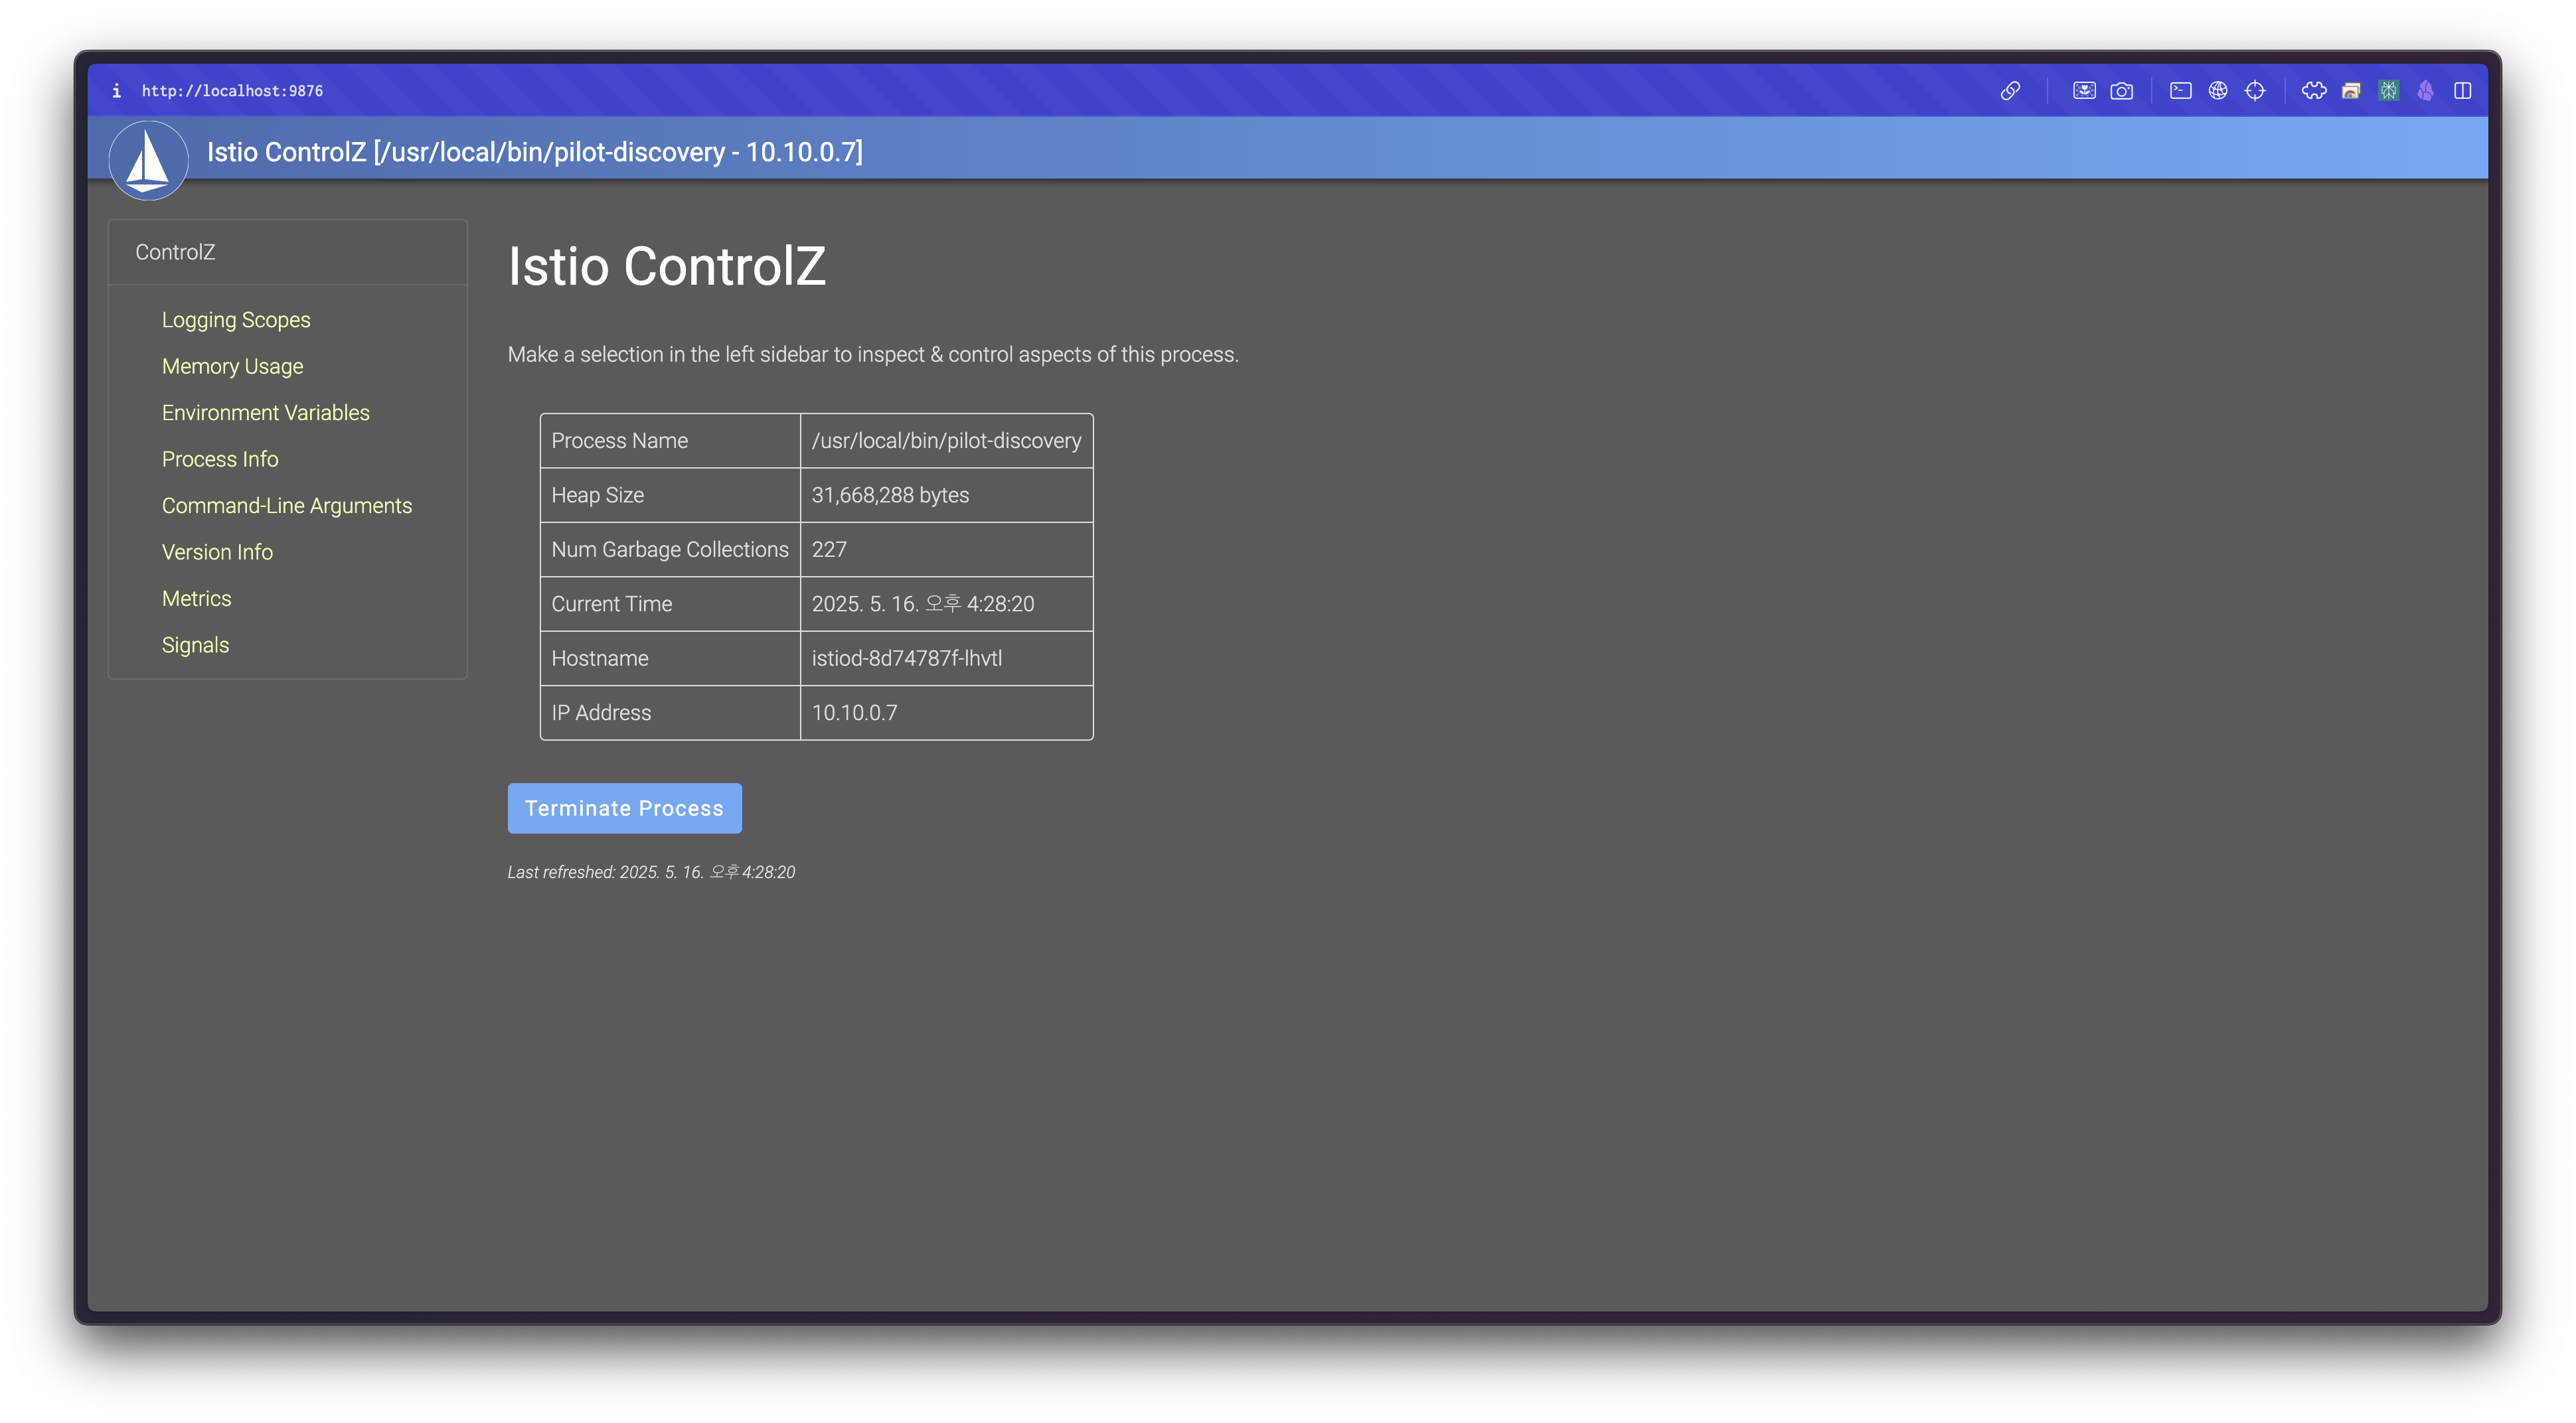Click the Last refreshed timestamp text

[x=651, y=872]
